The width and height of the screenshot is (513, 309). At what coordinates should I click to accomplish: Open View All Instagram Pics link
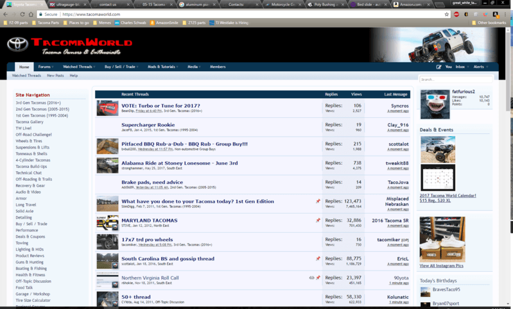click(x=441, y=265)
